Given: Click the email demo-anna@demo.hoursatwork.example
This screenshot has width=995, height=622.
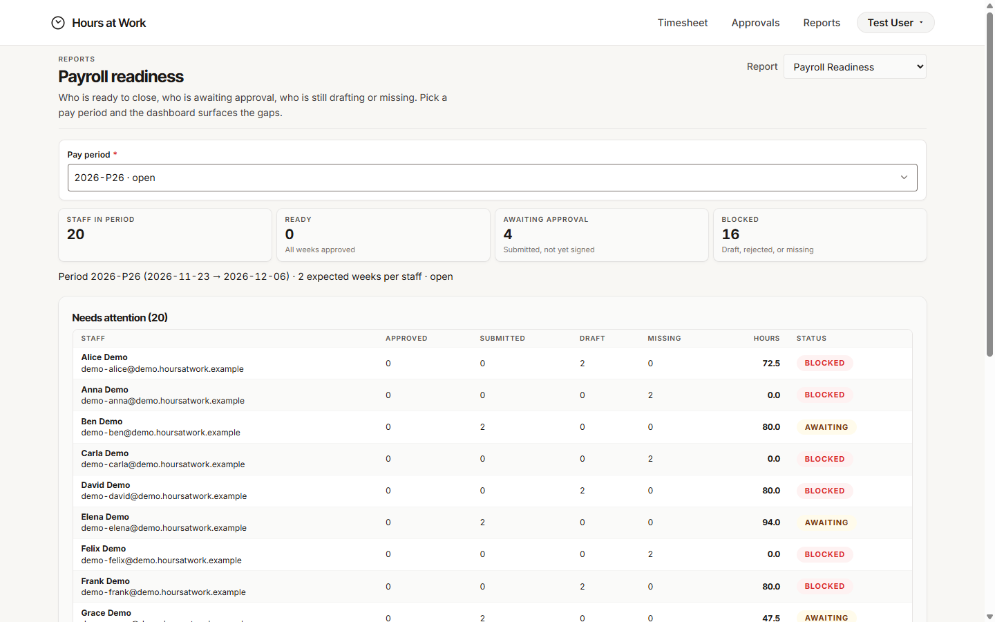Looking at the screenshot, I should click(162, 401).
